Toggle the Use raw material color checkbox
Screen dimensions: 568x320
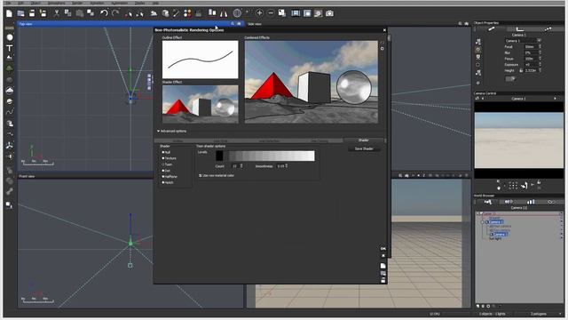[200, 176]
